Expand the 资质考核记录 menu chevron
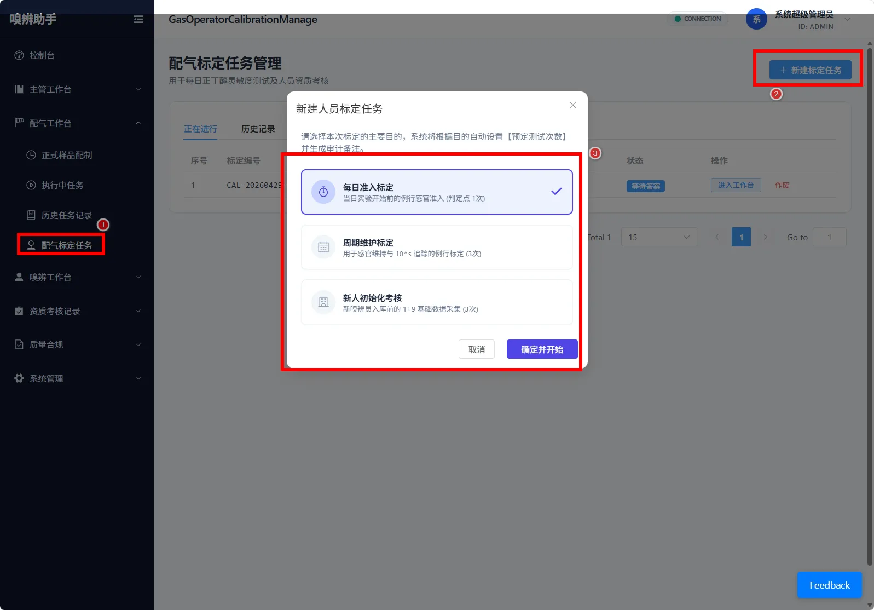This screenshot has width=874, height=610. (x=138, y=311)
